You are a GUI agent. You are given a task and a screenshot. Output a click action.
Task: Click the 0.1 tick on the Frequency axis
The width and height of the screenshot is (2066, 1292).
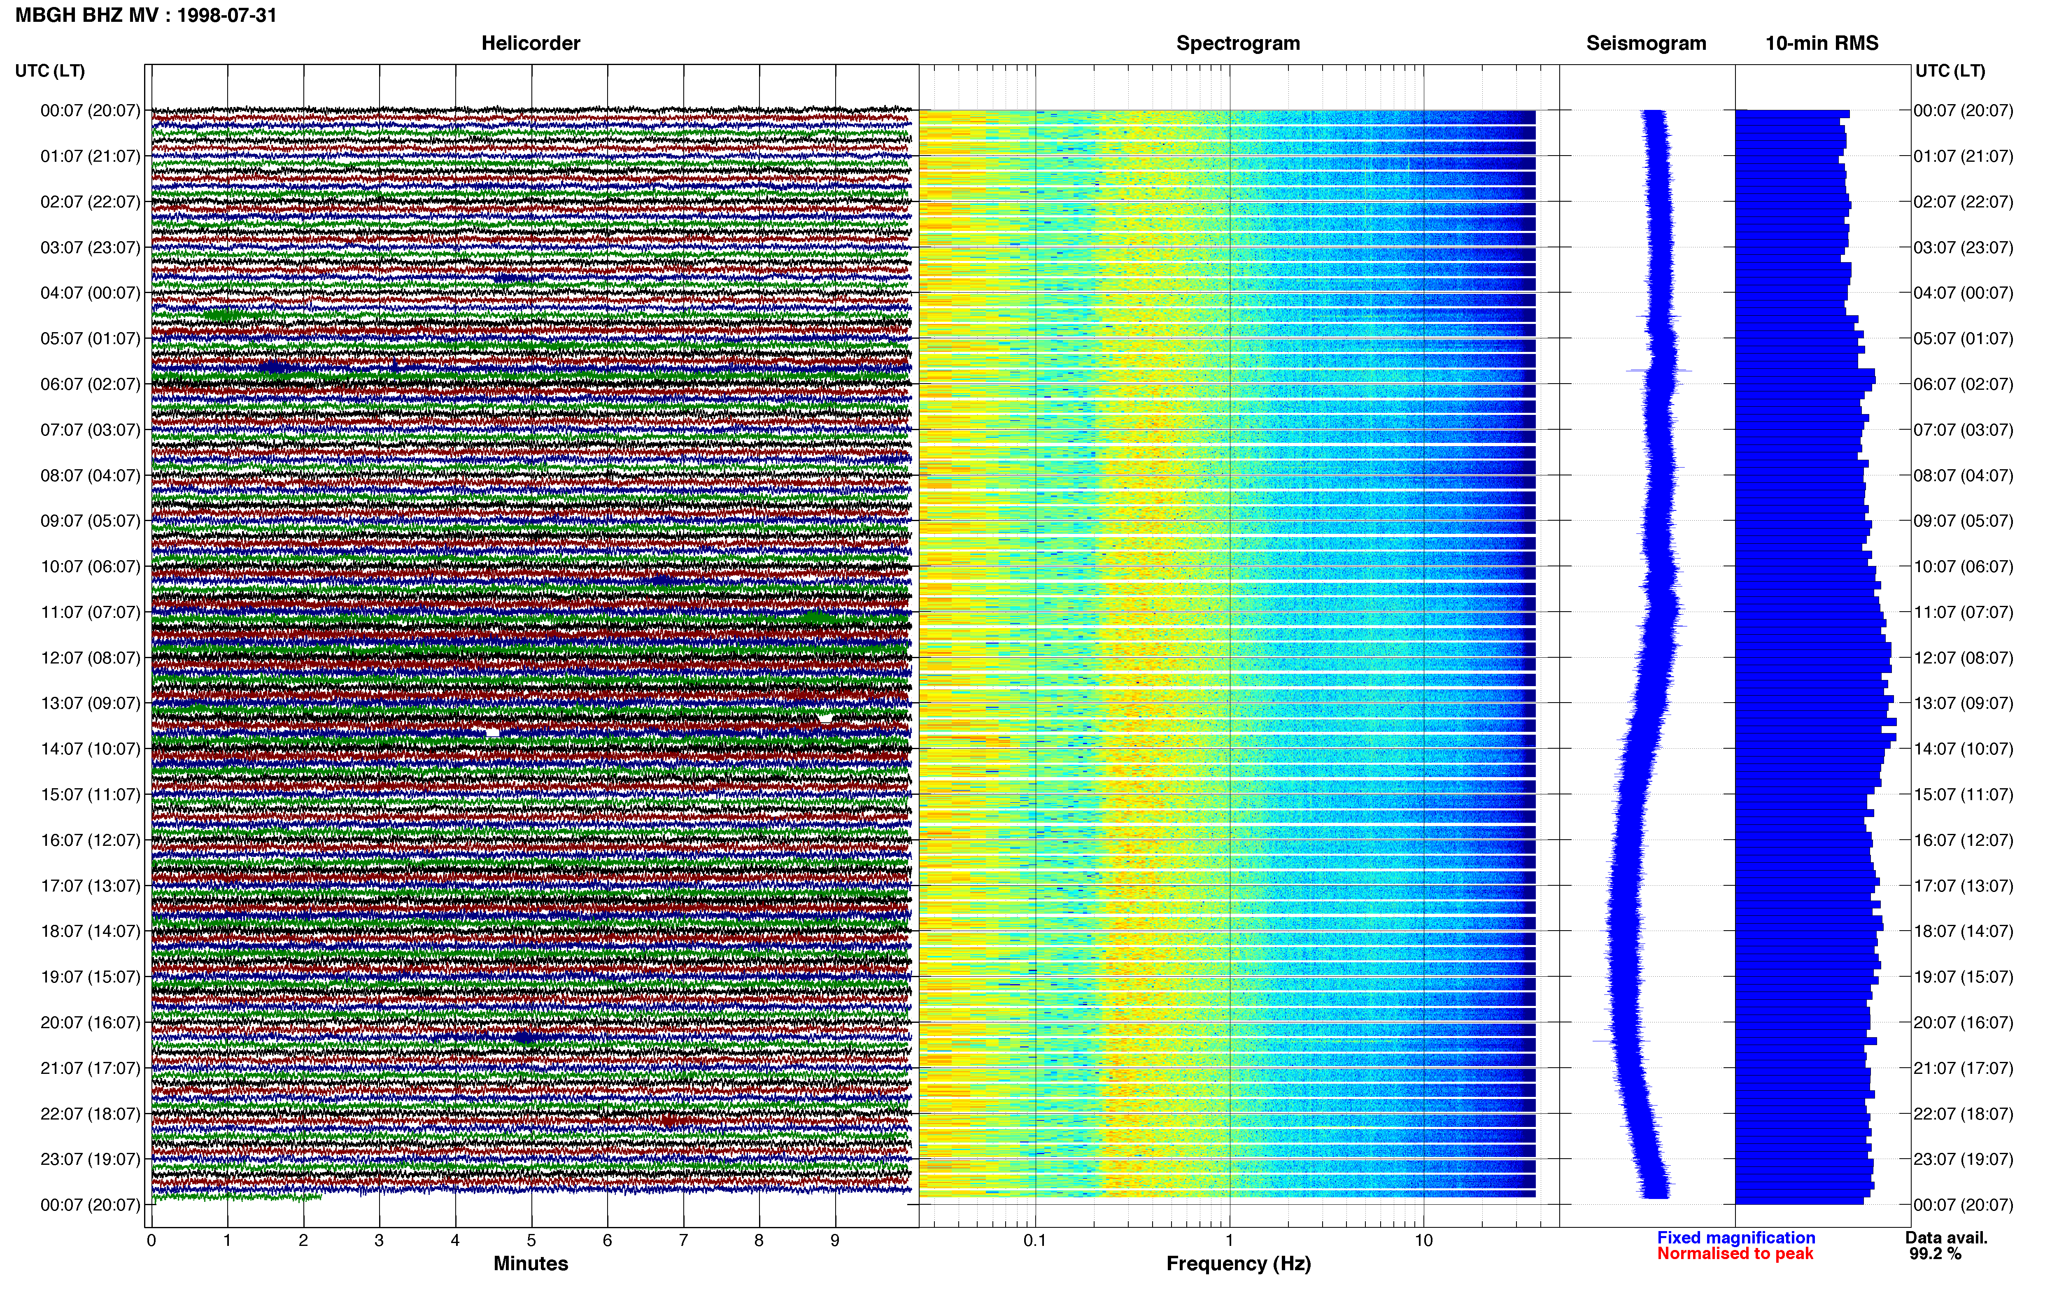pos(1035,1241)
